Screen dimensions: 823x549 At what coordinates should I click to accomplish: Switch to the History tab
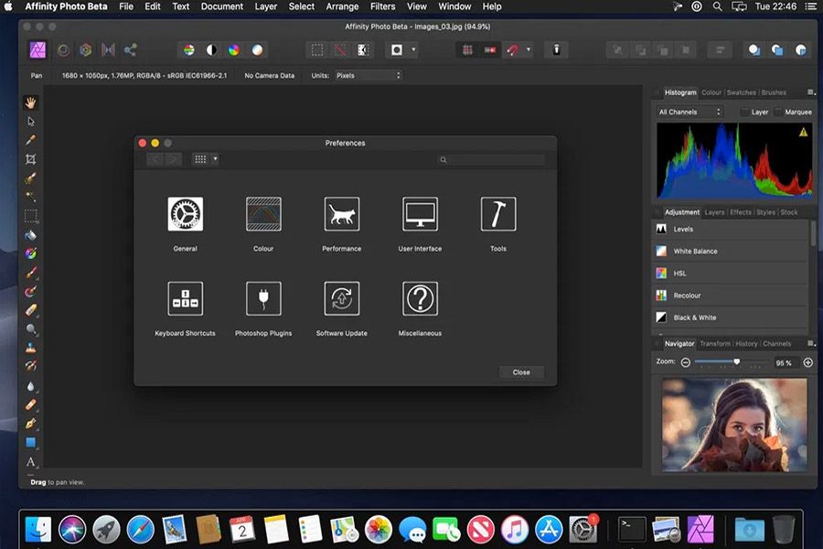click(746, 344)
